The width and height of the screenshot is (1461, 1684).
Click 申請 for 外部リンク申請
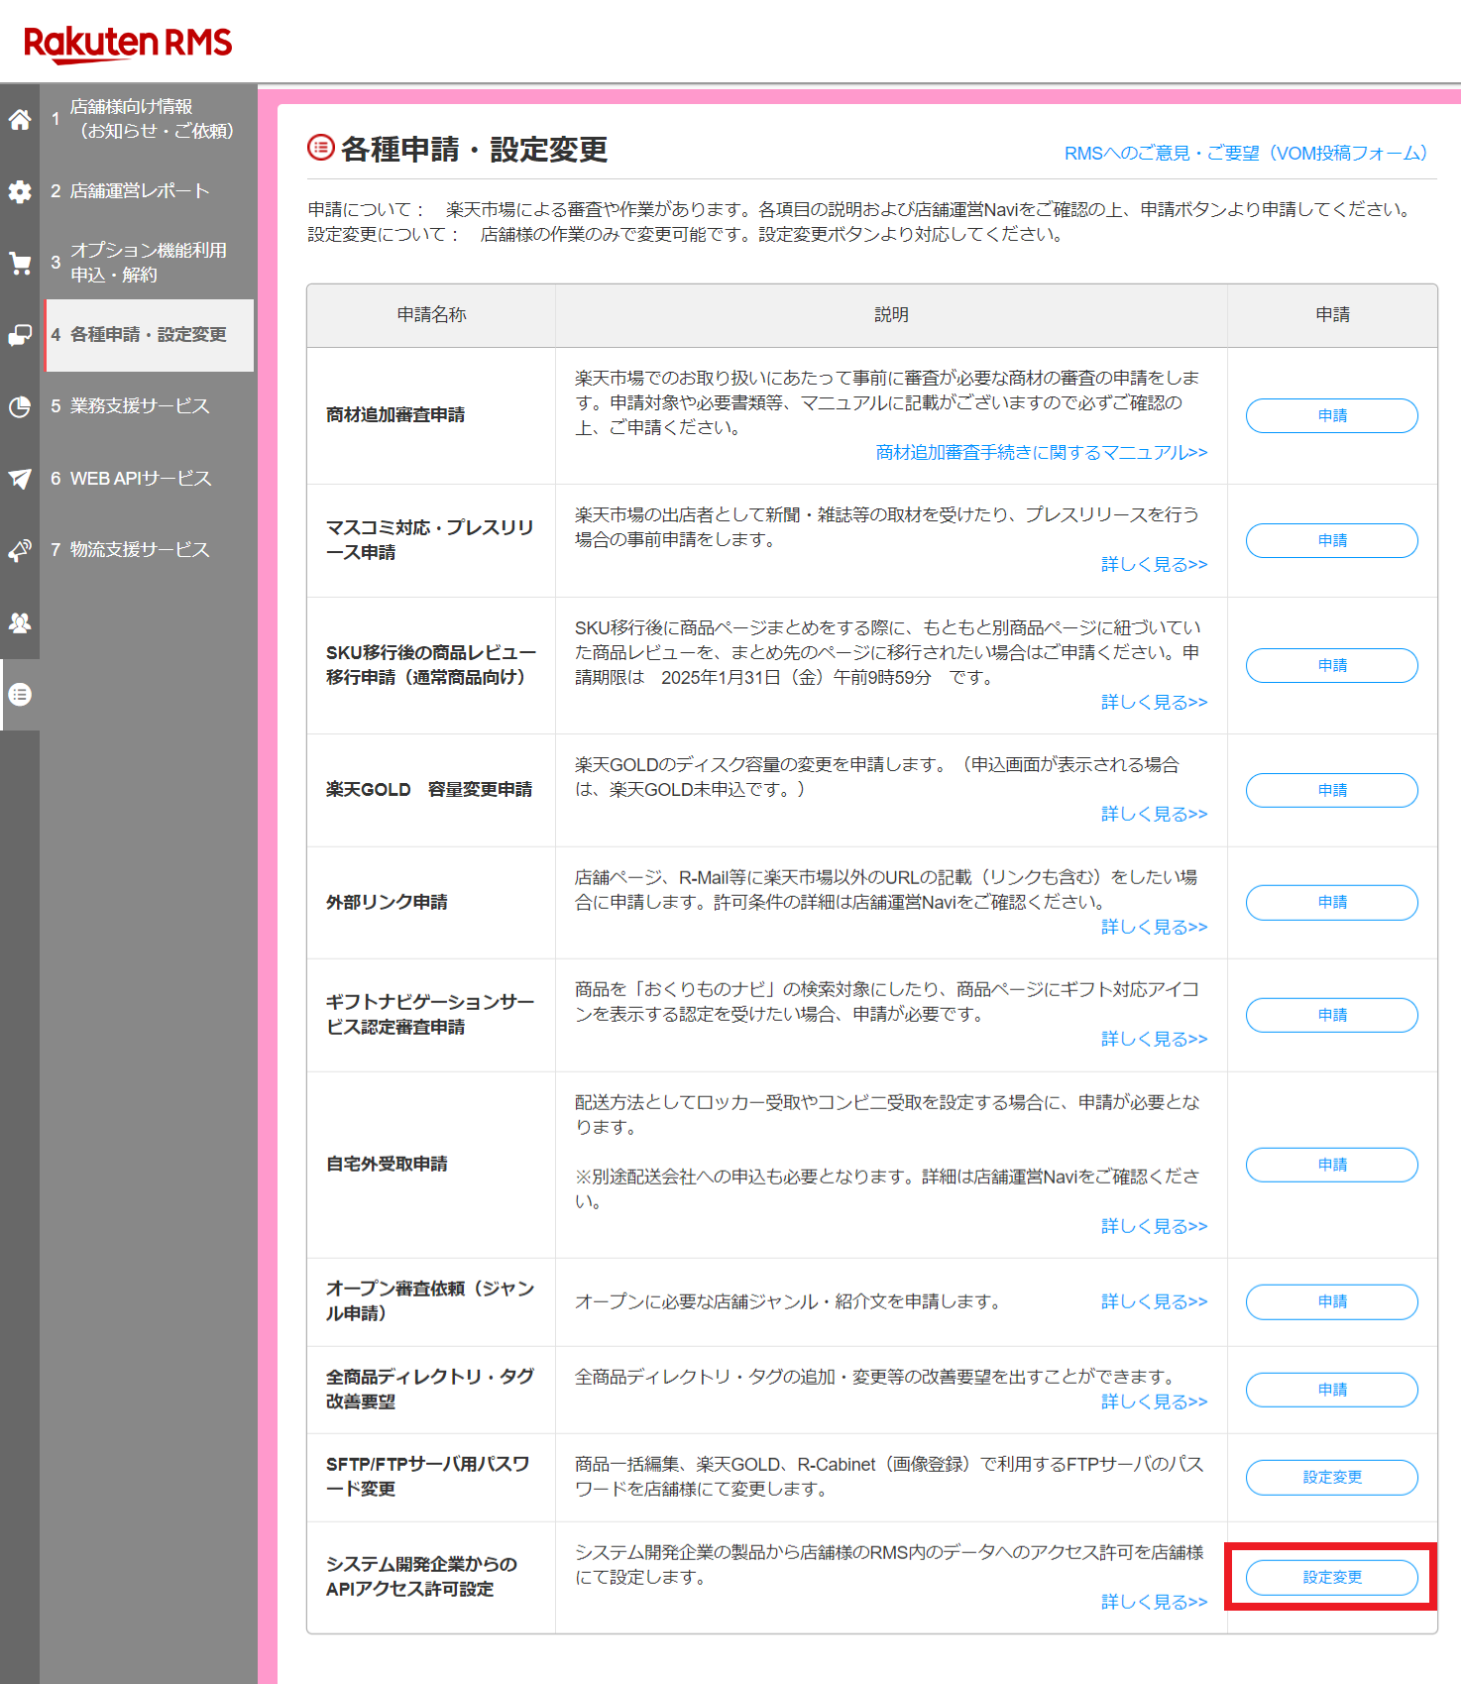(x=1332, y=902)
